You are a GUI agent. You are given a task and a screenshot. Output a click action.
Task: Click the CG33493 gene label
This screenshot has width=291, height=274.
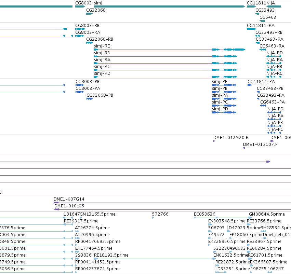(265, 10)
